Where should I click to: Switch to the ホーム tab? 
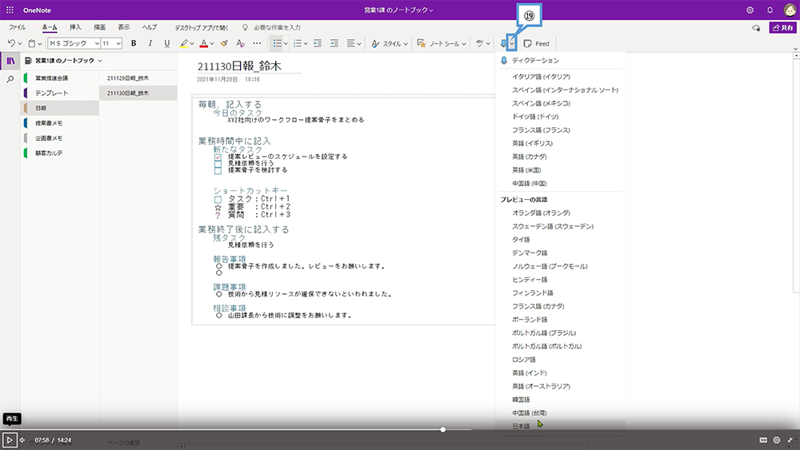(50, 27)
